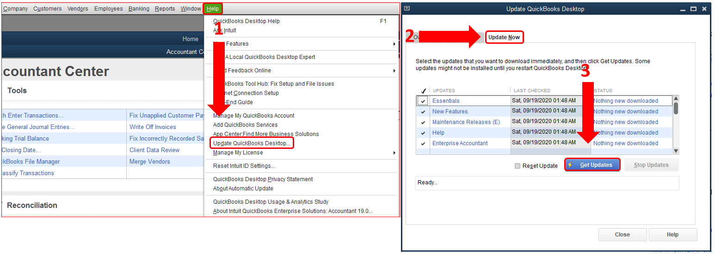The image size is (715, 254).
Task: Open the Maintenance Releases (E) link
Action: click(466, 122)
